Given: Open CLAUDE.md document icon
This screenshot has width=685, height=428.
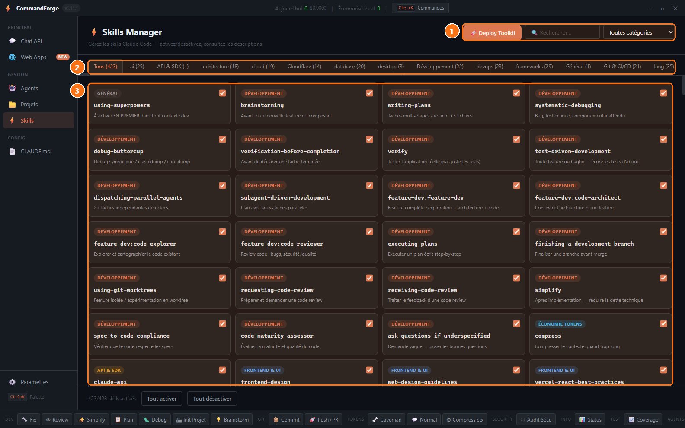Looking at the screenshot, I should 12,151.
